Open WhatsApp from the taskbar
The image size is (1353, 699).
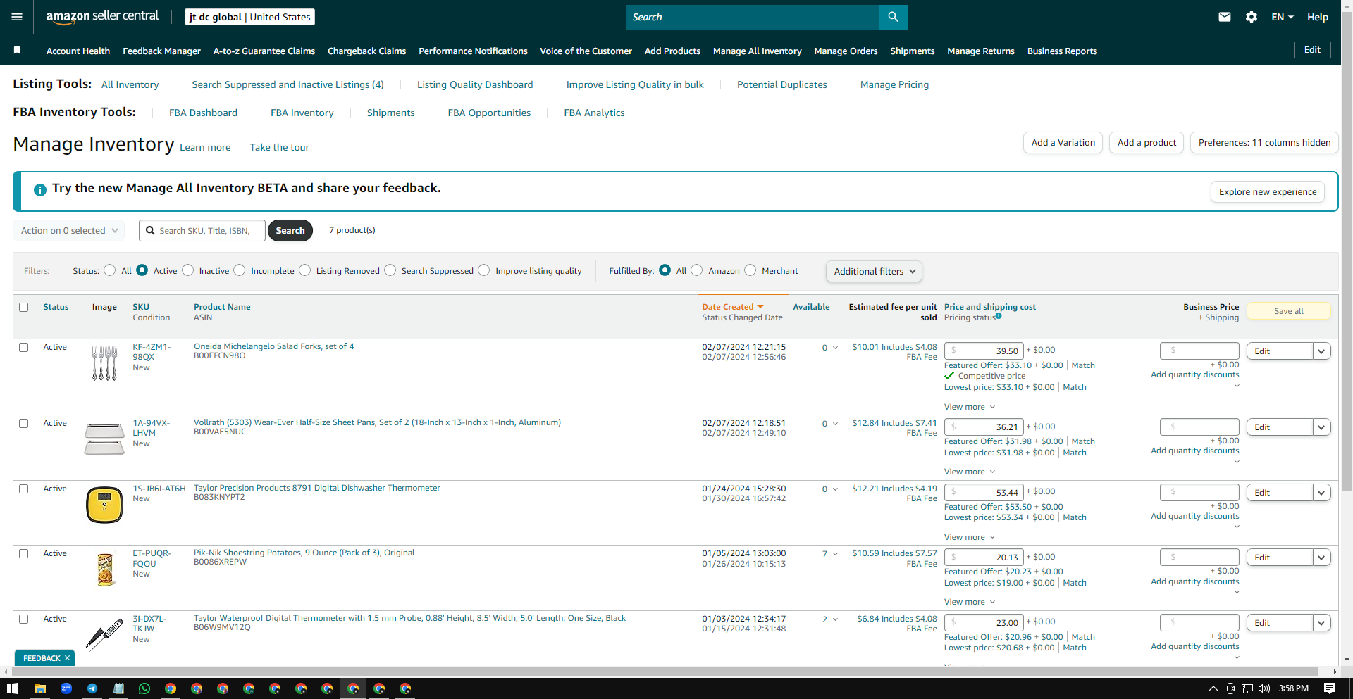(144, 688)
